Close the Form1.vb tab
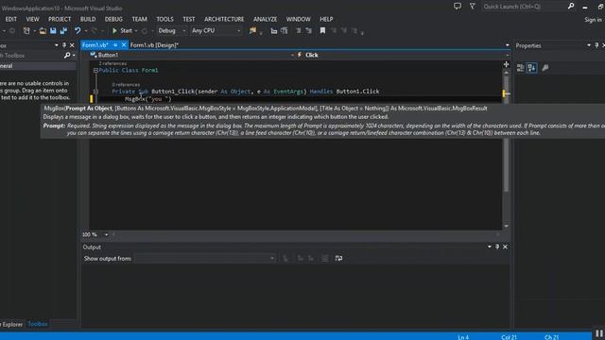Image resolution: width=605 pixels, height=340 pixels. click(x=124, y=45)
